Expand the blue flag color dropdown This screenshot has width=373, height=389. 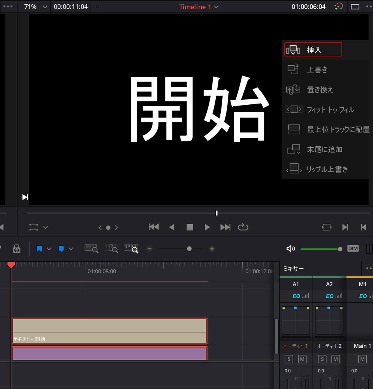click(49, 248)
